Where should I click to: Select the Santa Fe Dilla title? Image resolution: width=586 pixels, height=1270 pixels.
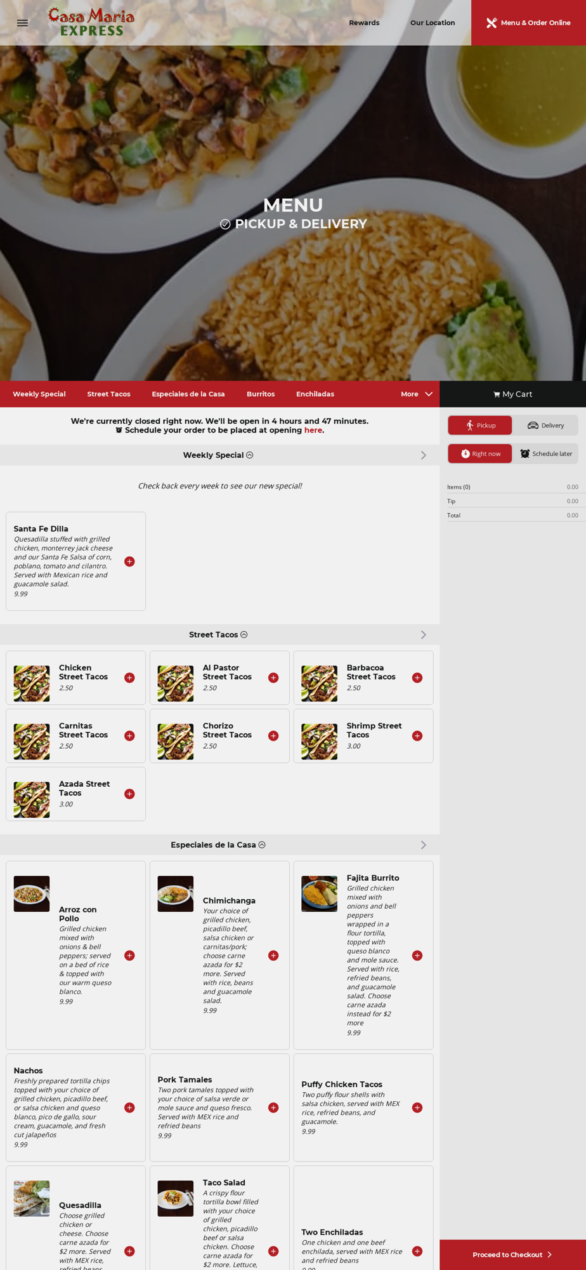41,529
